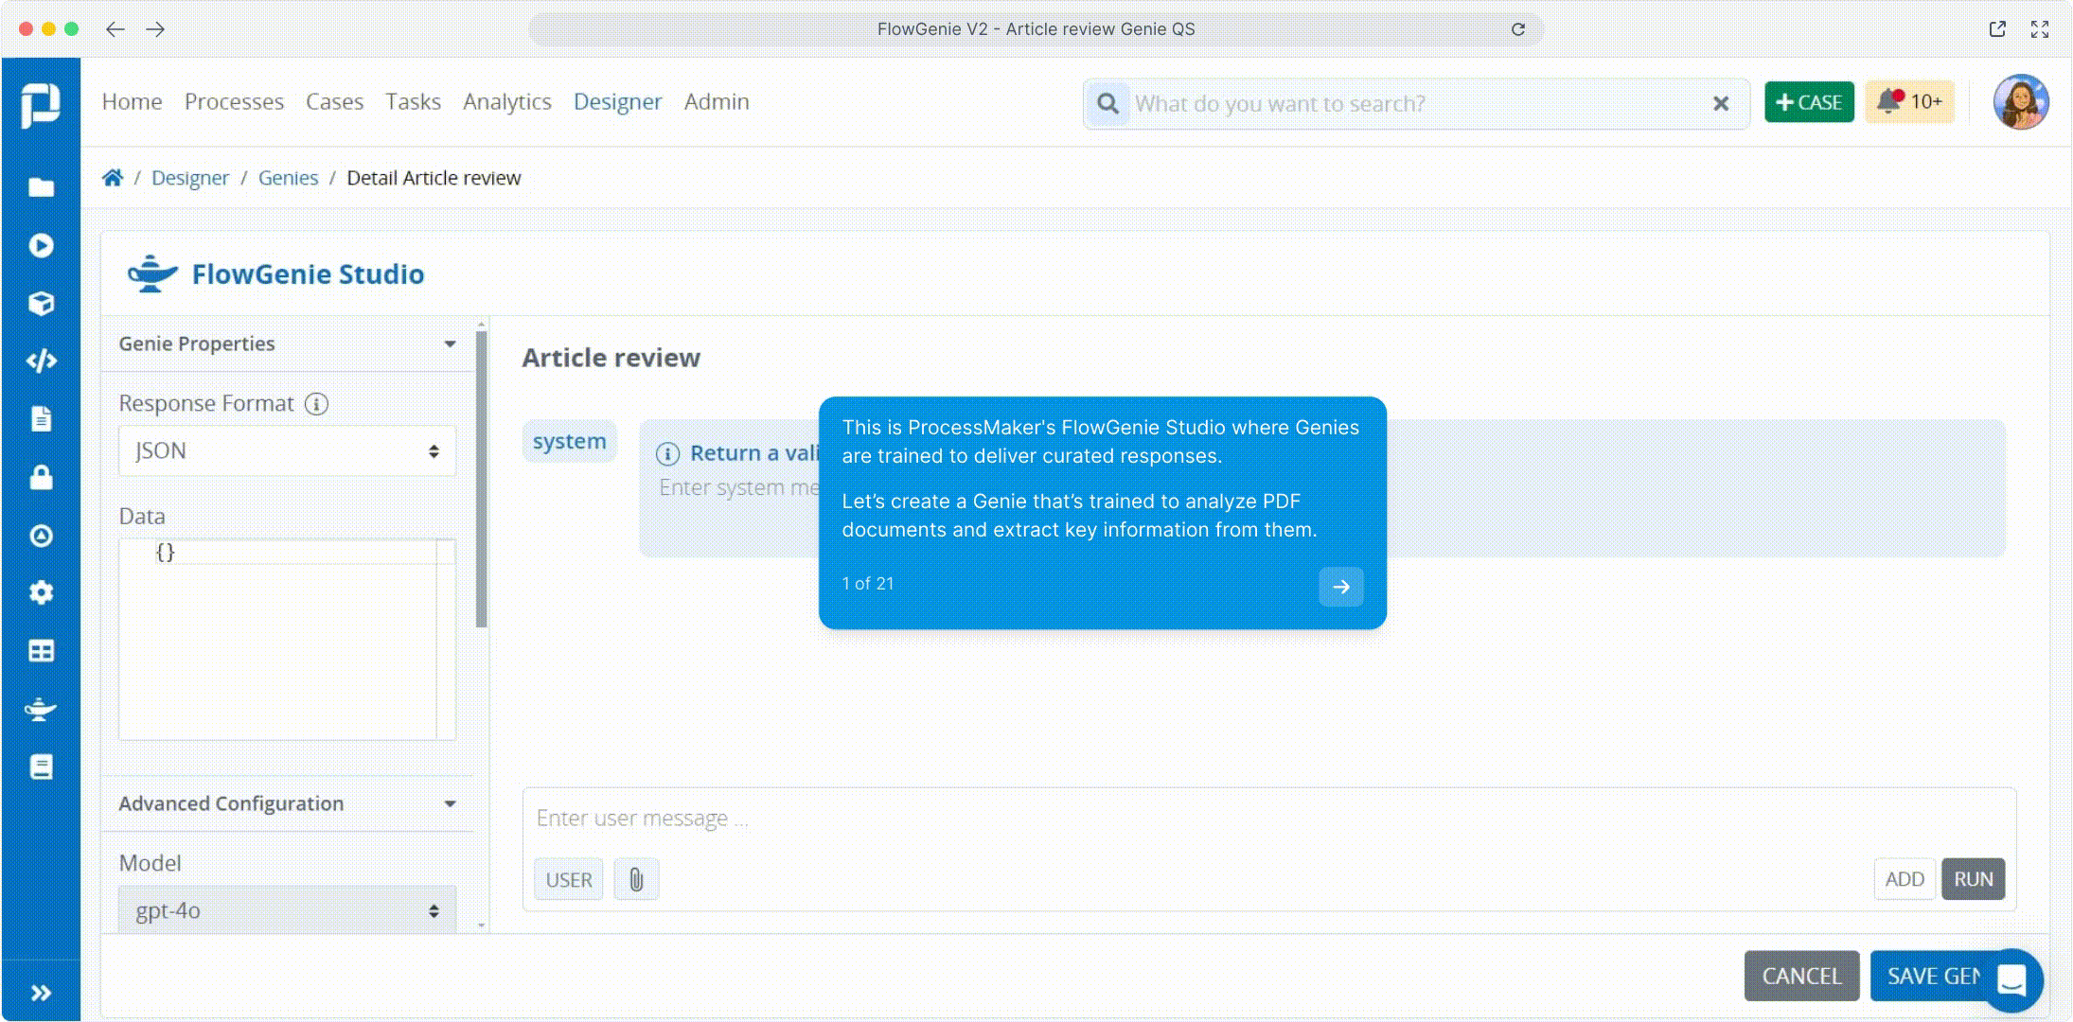Collapse the Genie Properties section
2073x1022 pixels.
click(x=287, y=344)
